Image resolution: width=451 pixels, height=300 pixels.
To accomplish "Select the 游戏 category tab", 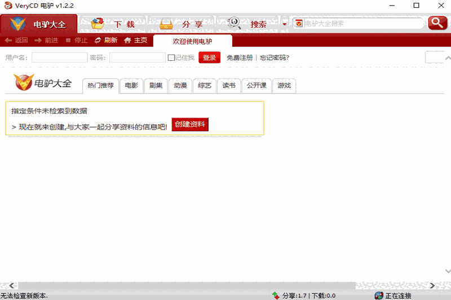I will pos(284,86).
